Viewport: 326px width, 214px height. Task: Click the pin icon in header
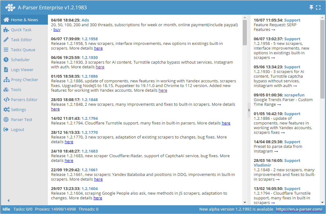311,7
